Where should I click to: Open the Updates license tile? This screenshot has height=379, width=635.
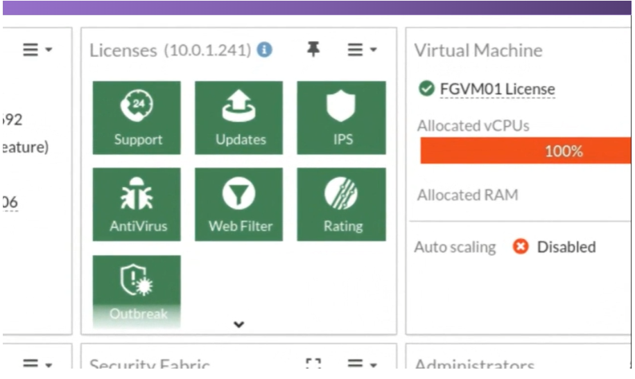(239, 118)
